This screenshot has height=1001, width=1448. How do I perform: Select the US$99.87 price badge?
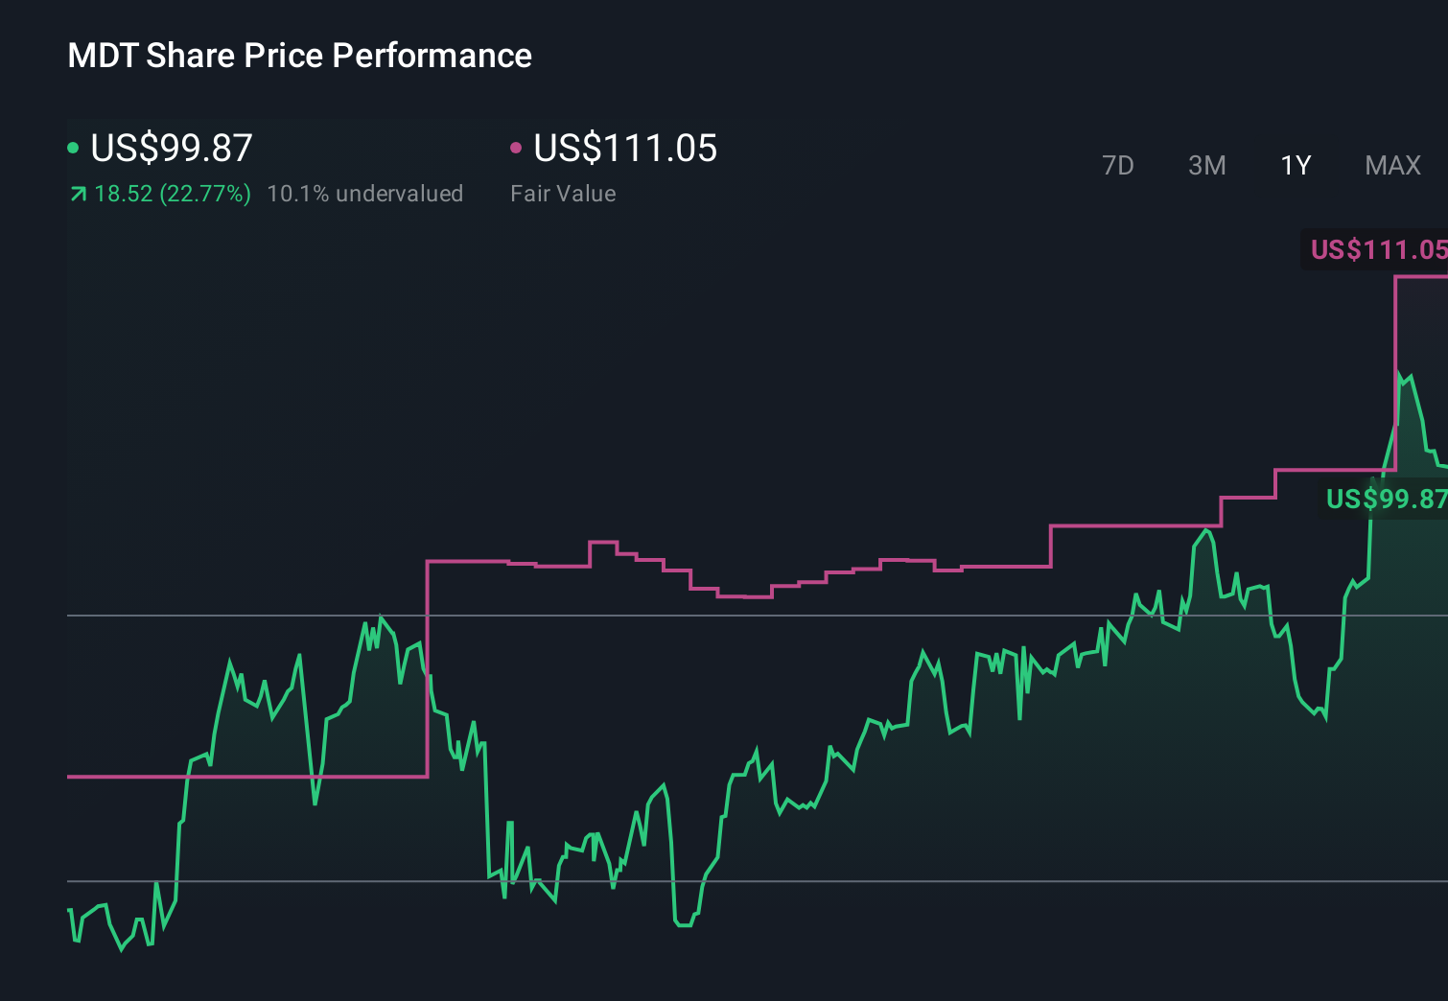click(x=1386, y=499)
